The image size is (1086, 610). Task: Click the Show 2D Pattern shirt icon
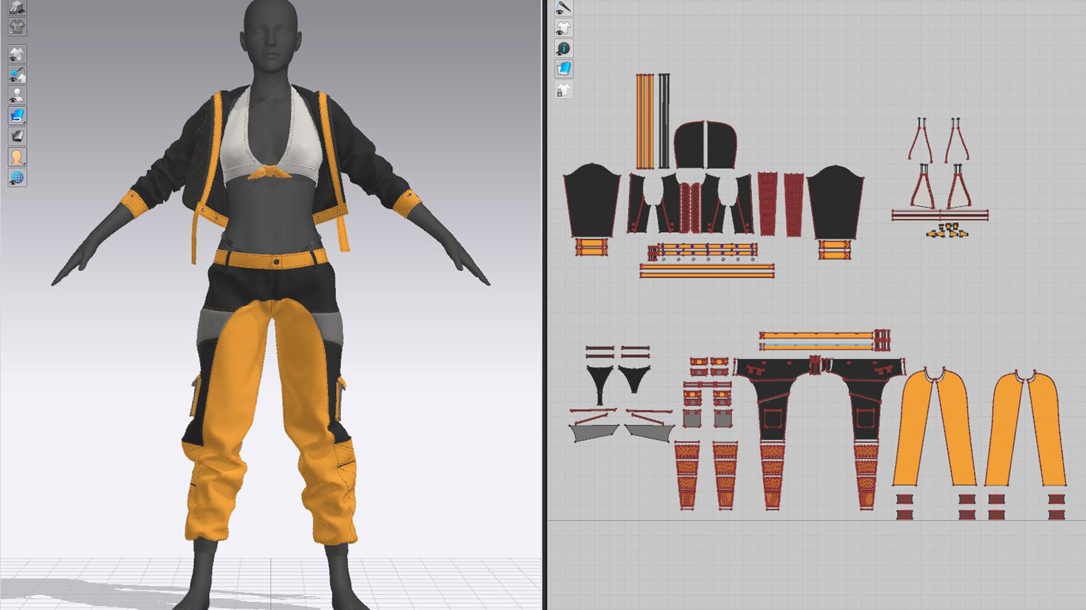click(564, 27)
